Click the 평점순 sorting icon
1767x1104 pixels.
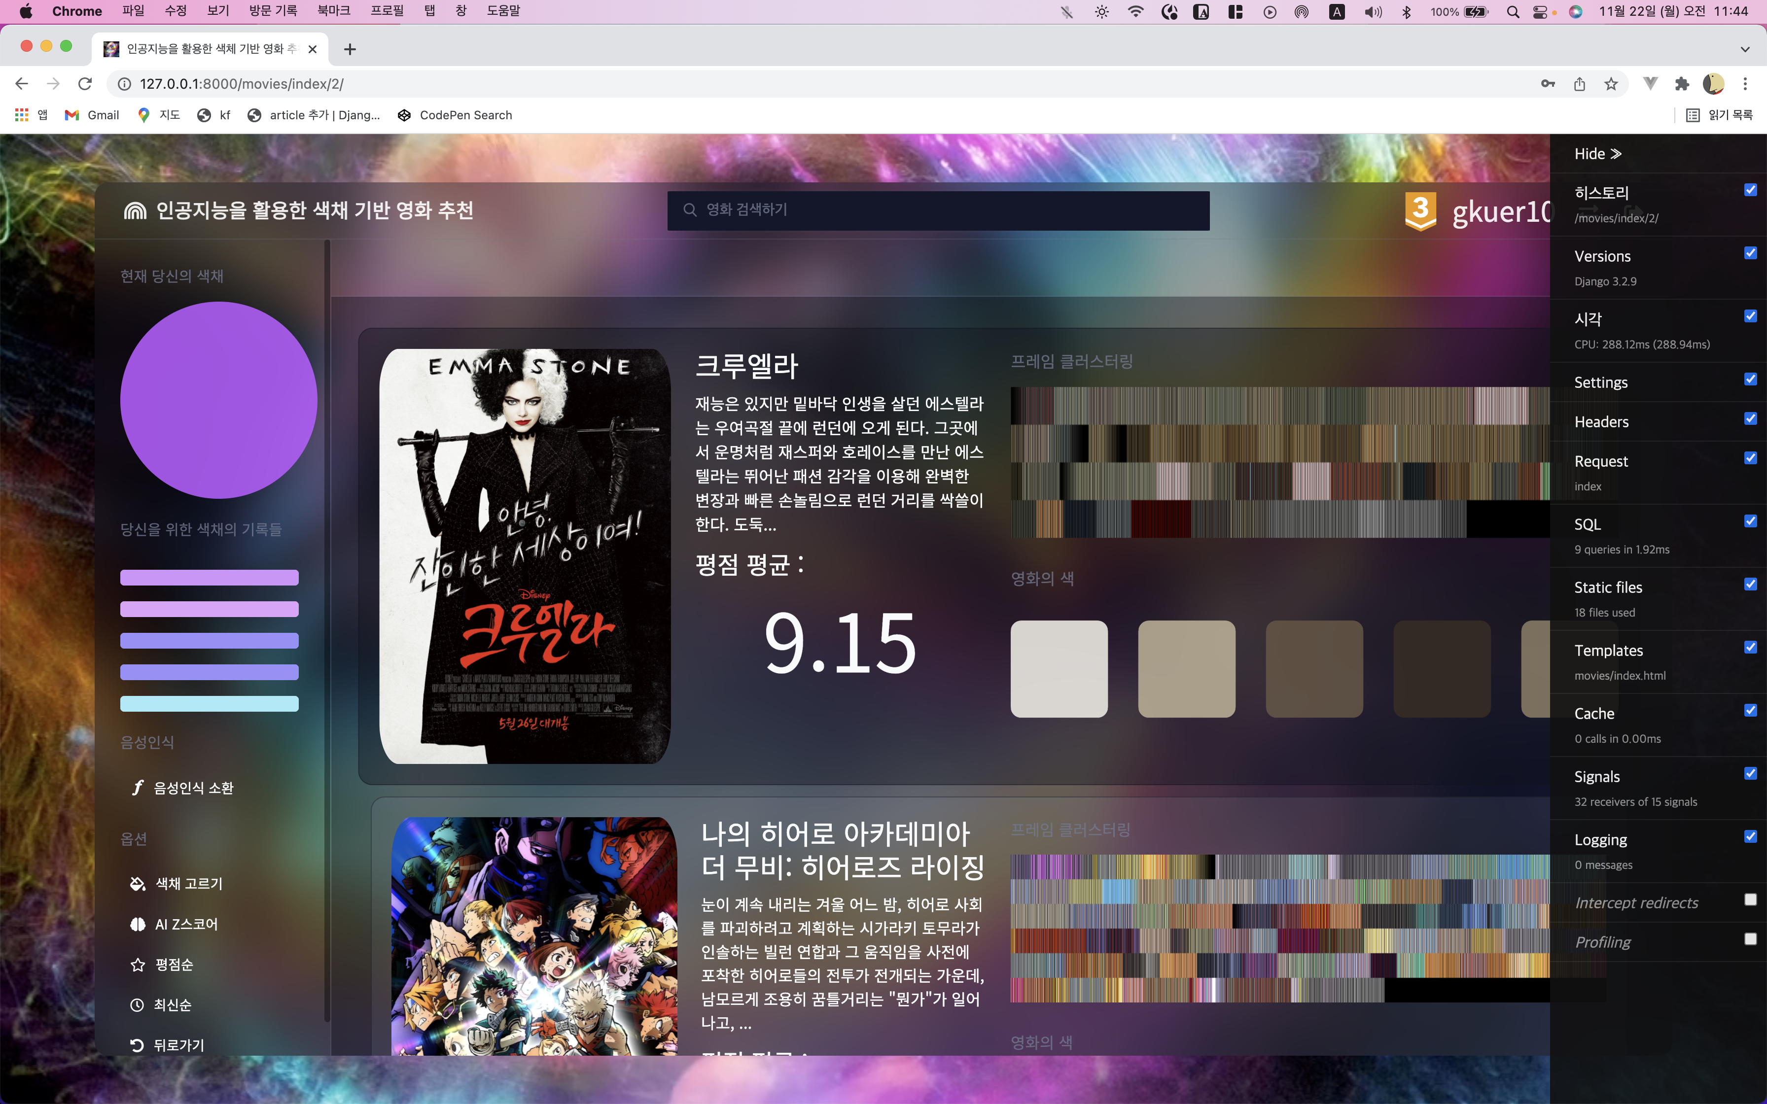click(138, 964)
